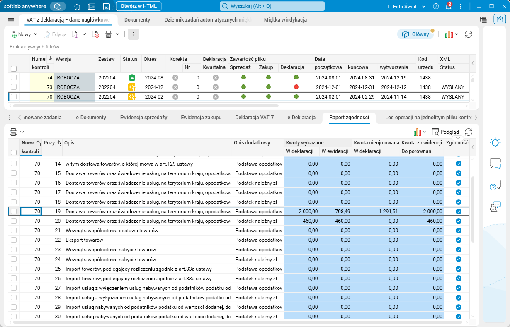The height and width of the screenshot is (327, 510).
Task: Click the delete document icon in top toolbar
Action: click(x=95, y=34)
